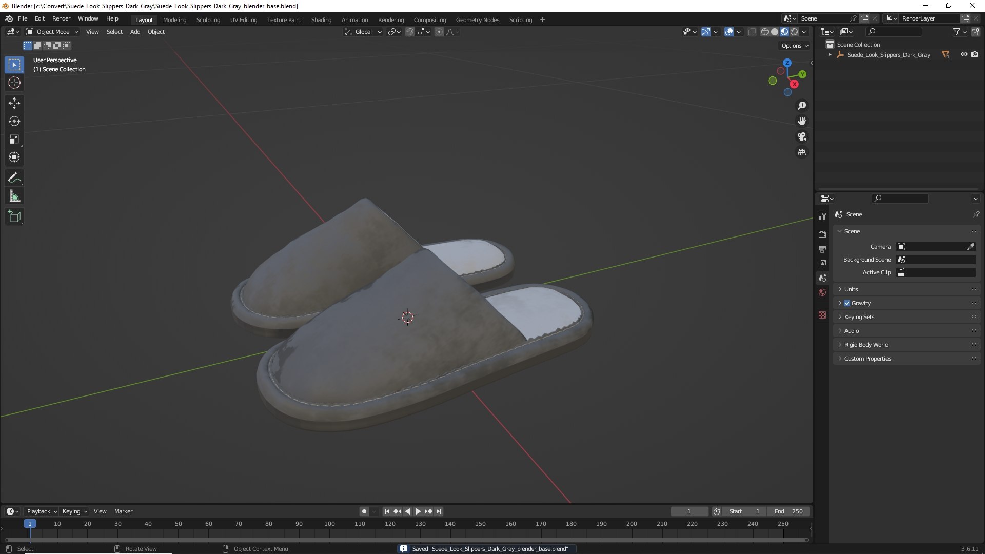The height and width of the screenshot is (554, 985).
Task: Toggle the Gravity checkbox
Action: click(847, 303)
